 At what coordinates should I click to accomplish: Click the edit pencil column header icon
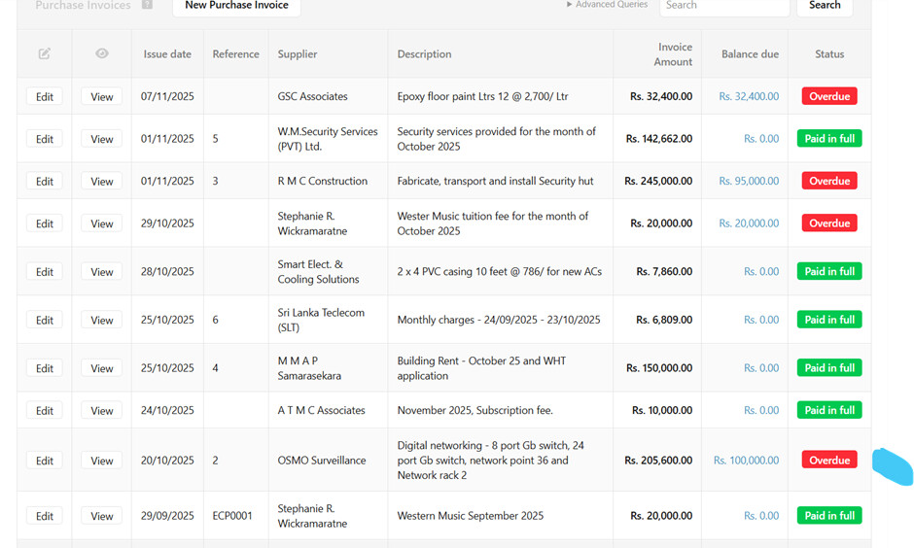tap(45, 54)
